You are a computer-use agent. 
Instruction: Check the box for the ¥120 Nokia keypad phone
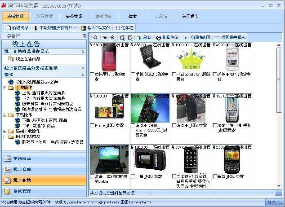tap(215, 125)
